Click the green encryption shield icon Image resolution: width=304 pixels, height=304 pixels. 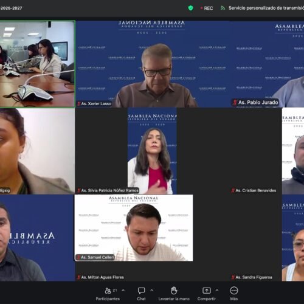(x=190, y=8)
